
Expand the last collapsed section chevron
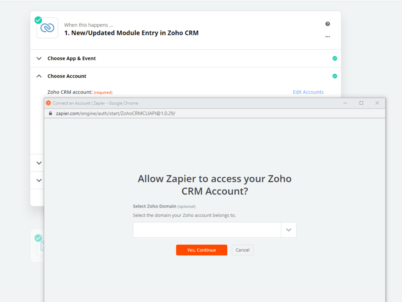[39, 180]
